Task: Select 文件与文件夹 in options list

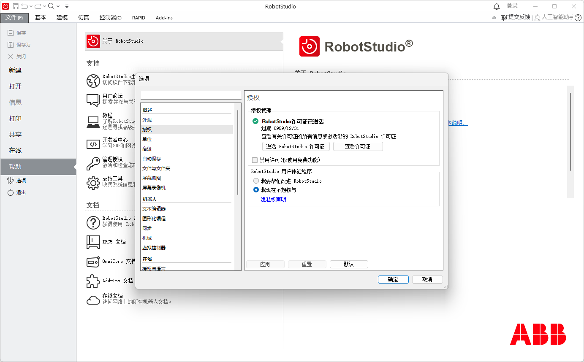Action: [187, 168]
